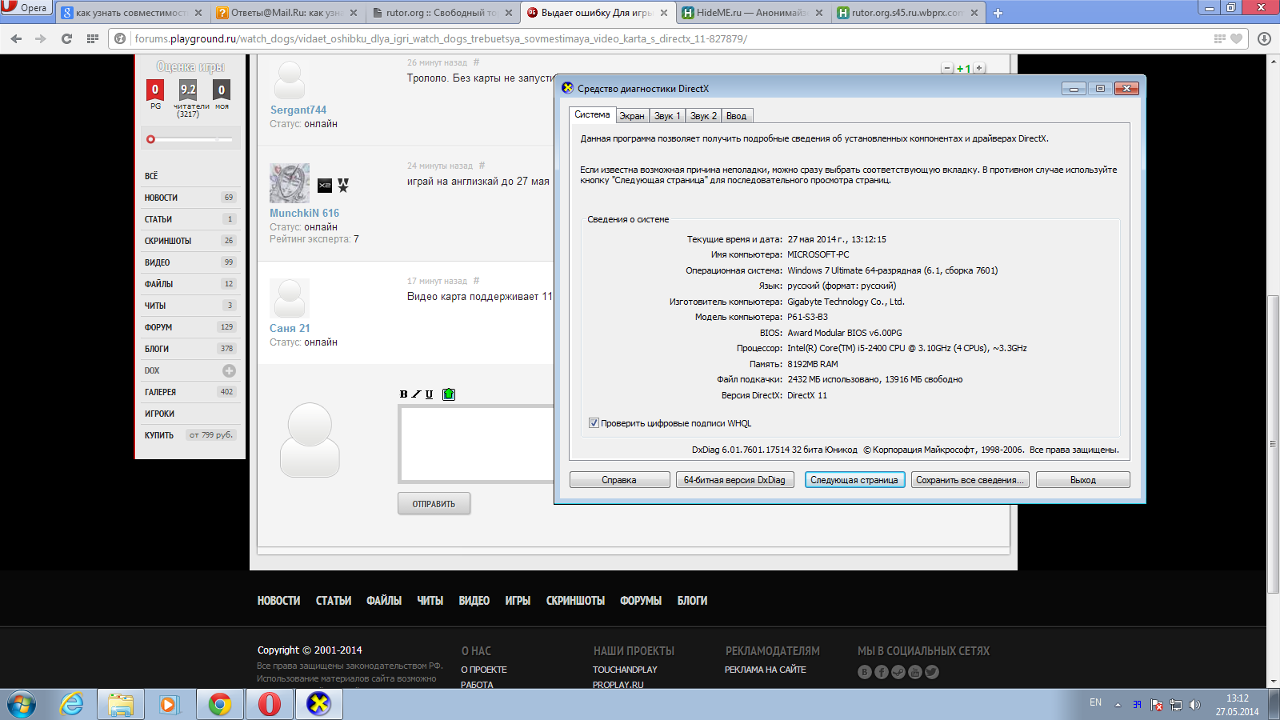The width and height of the screenshot is (1280, 720).
Task: Open Звук 2 tab in DirectX dialog
Action: click(x=703, y=116)
